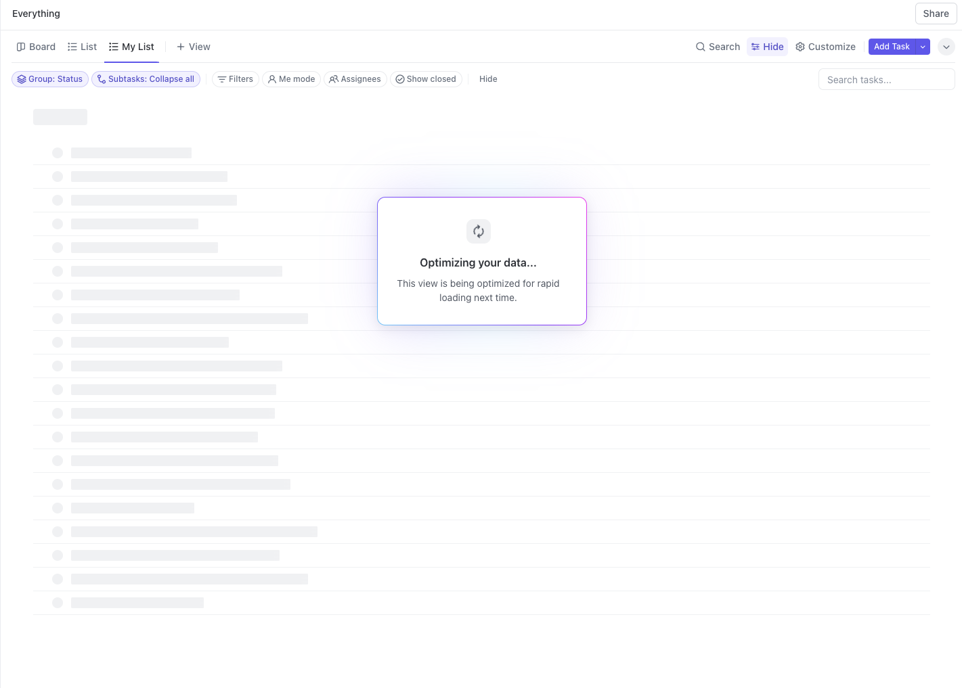This screenshot has width=962, height=688.
Task: Toggle the purple Hide sliders button
Action: tap(767, 47)
